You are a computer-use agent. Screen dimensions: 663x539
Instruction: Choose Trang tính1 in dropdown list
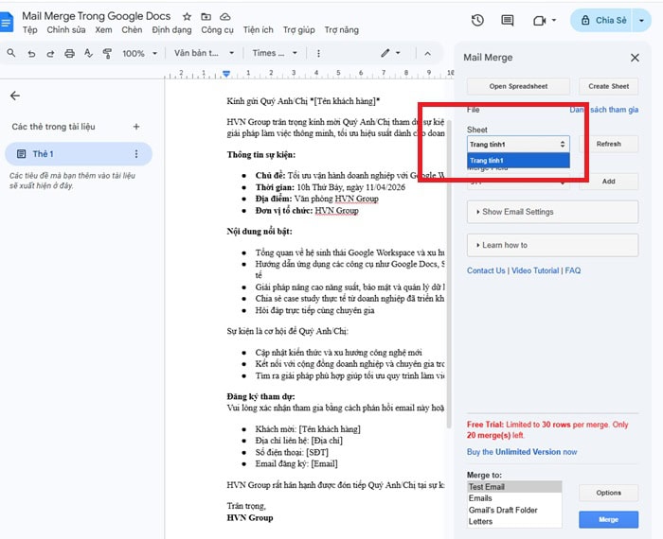tap(518, 161)
